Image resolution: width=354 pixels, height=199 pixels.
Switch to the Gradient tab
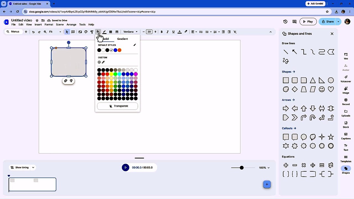point(123,39)
